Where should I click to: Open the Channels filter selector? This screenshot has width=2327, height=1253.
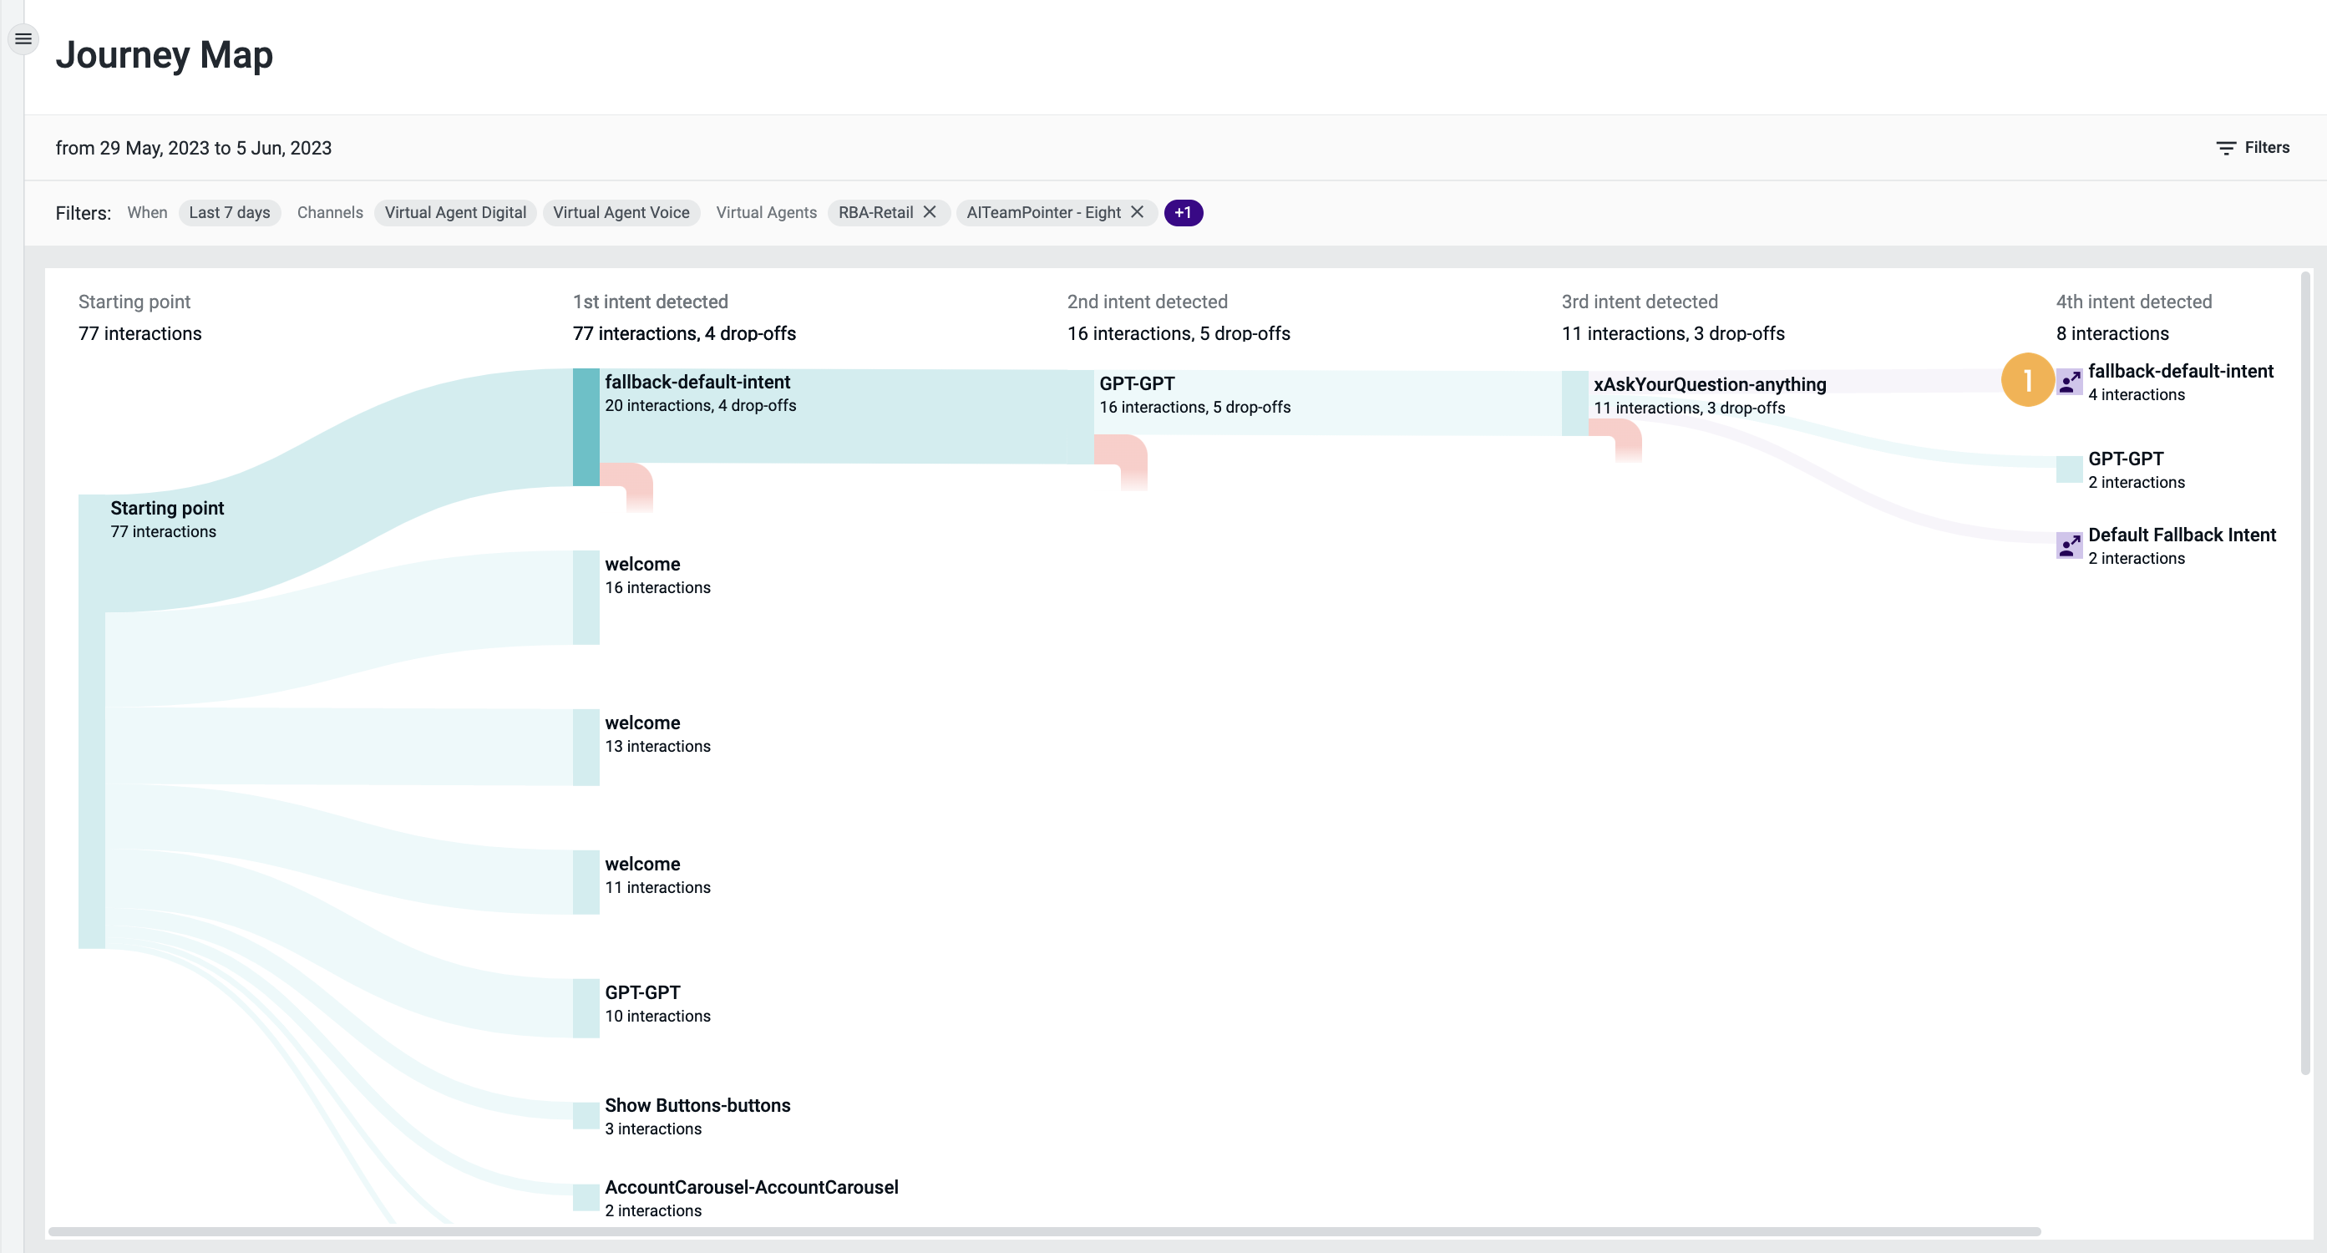(330, 212)
